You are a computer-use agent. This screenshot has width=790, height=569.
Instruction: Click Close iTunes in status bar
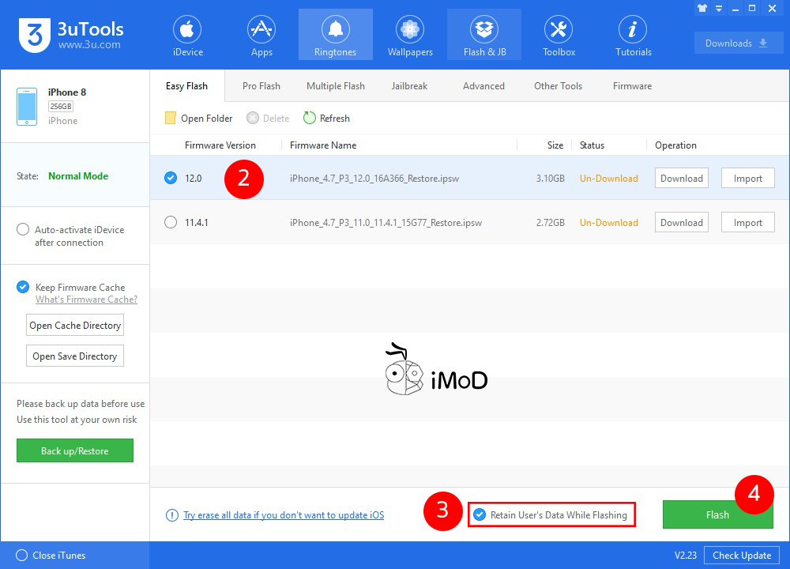point(51,556)
